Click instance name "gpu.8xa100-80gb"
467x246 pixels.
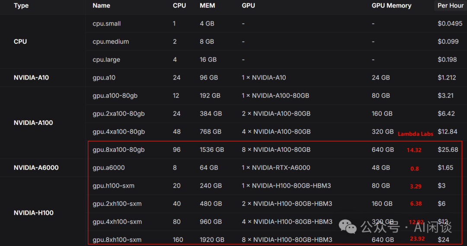[x=118, y=150]
